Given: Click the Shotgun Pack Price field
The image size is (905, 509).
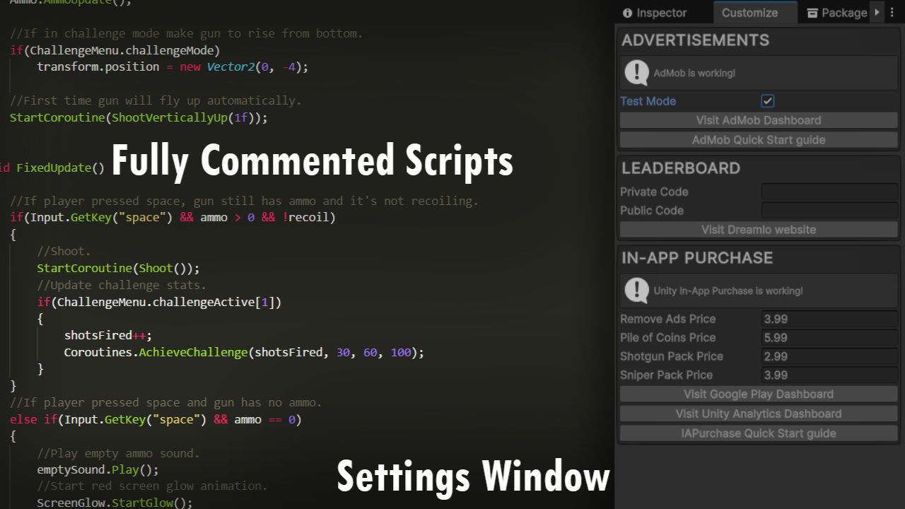Looking at the screenshot, I should click(829, 356).
